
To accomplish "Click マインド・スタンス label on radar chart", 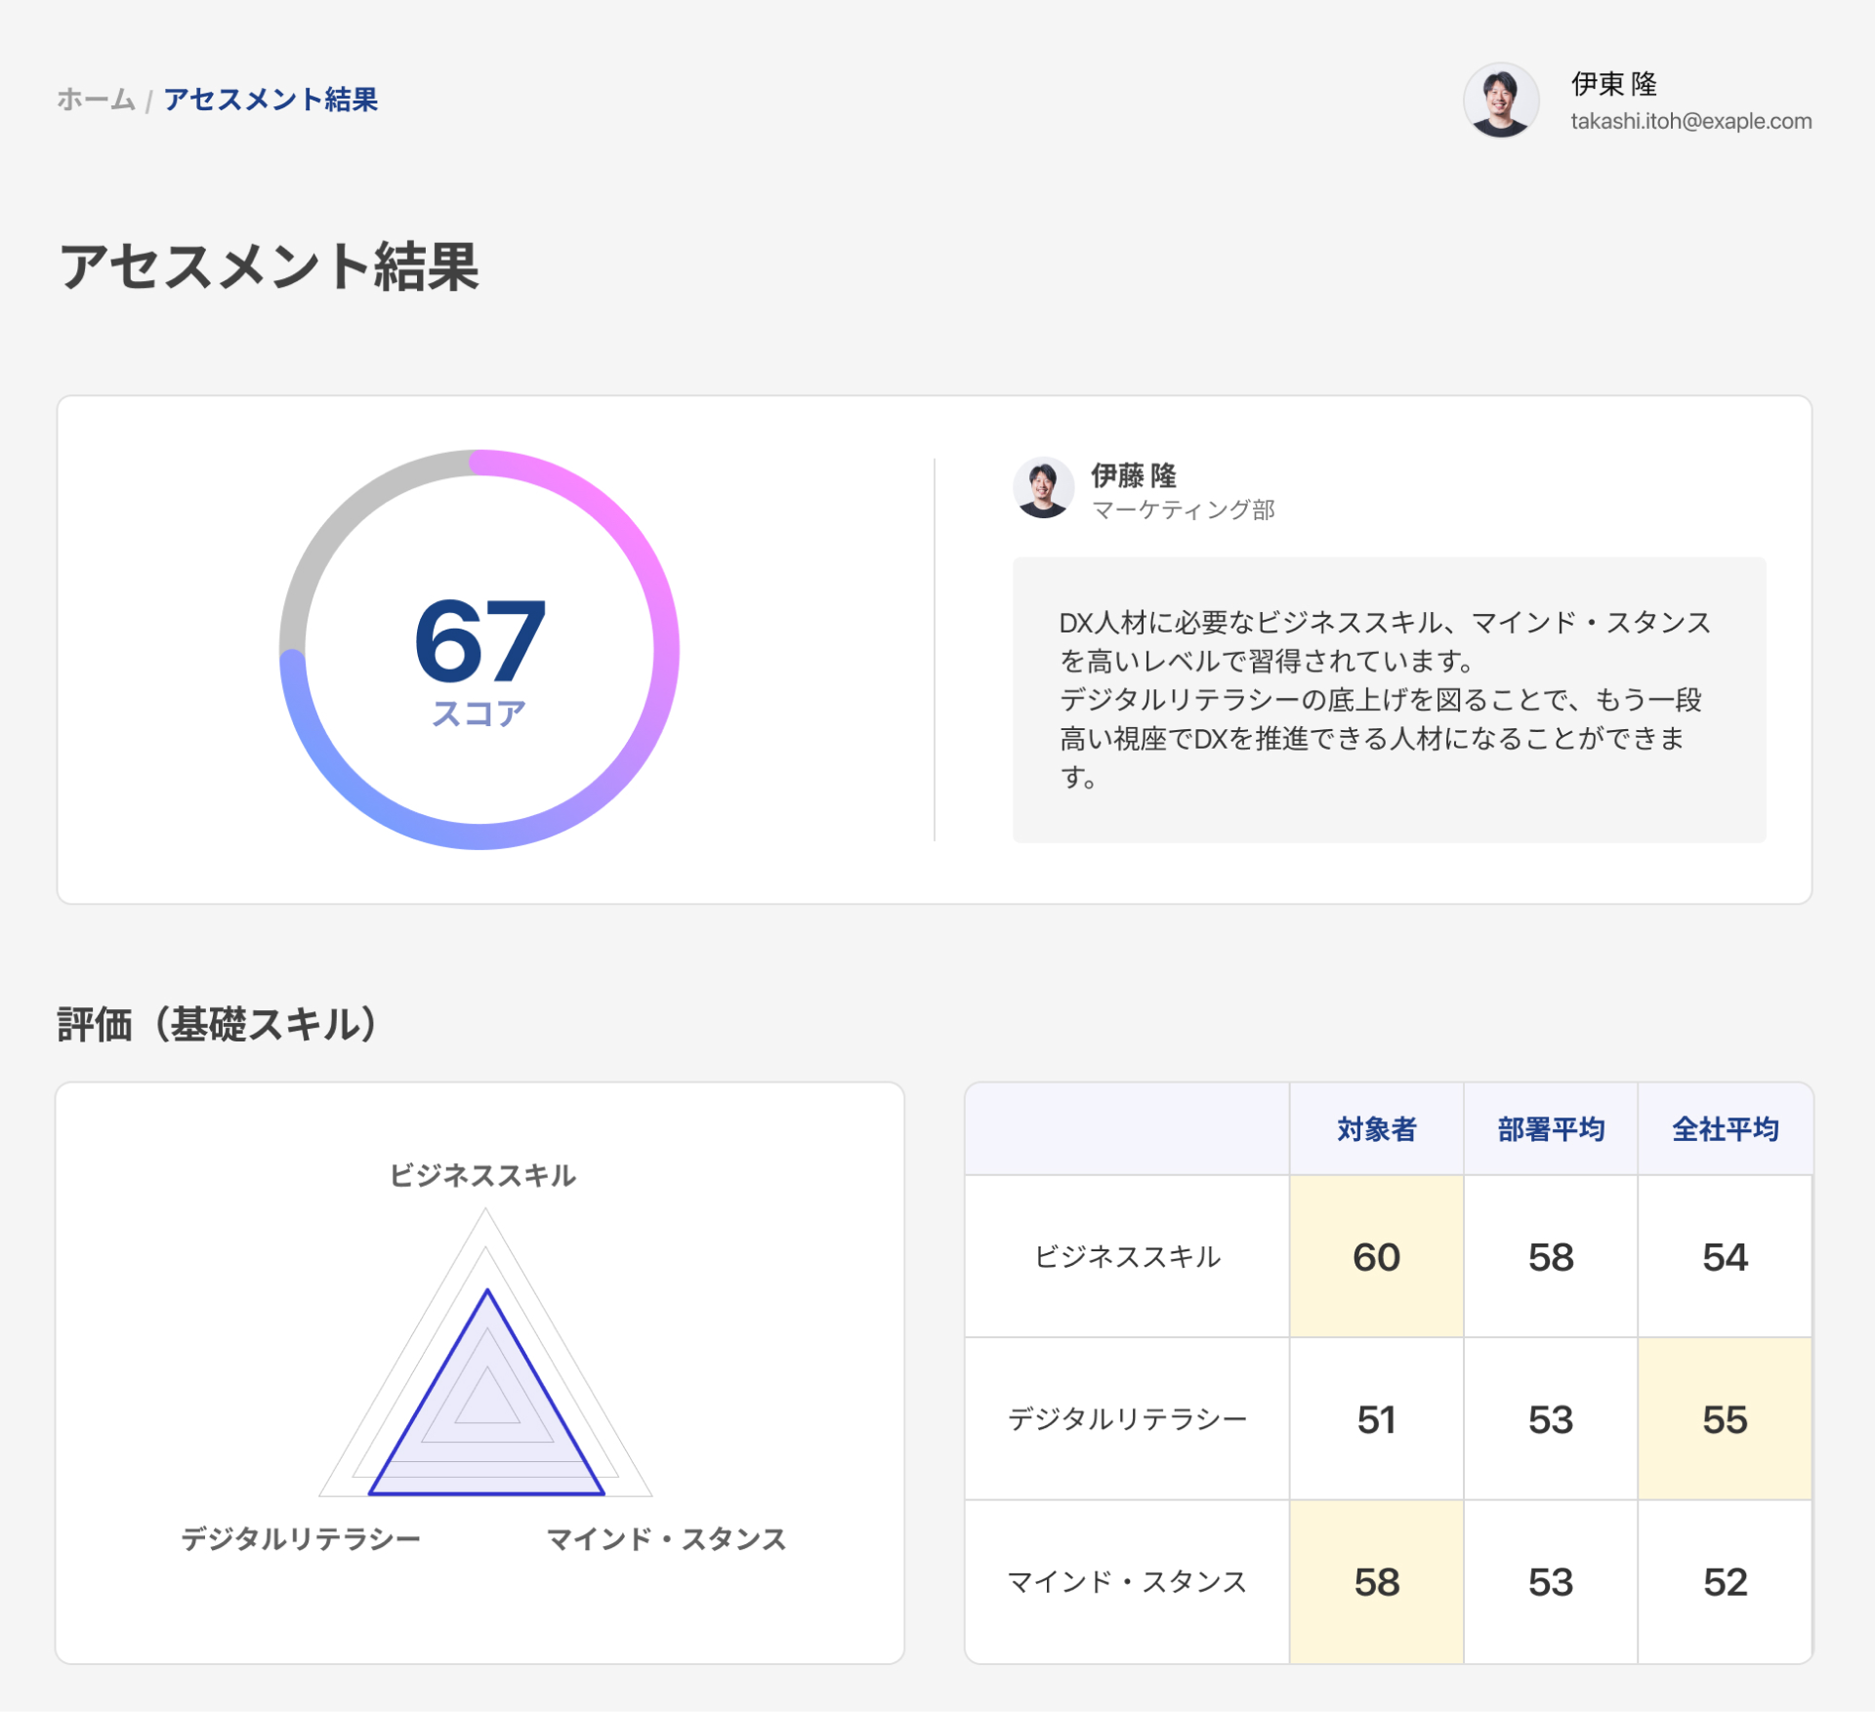I will (x=666, y=1539).
